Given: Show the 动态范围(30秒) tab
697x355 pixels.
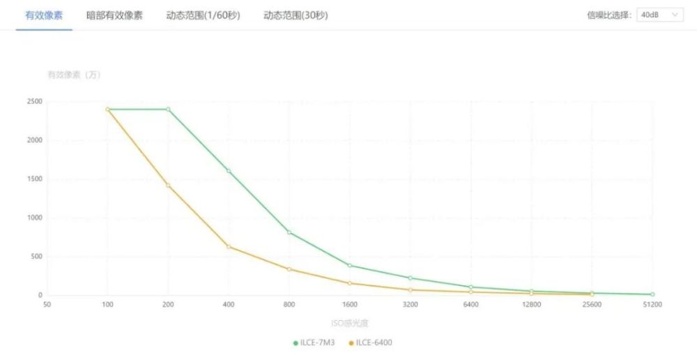Looking at the screenshot, I should click(296, 15).
